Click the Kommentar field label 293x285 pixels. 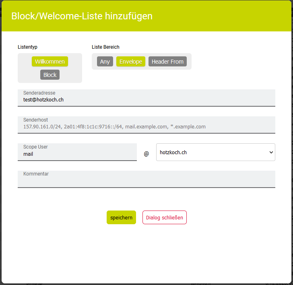tap(36, 174)
